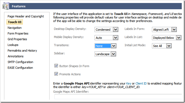Click the Transitions label
This screenshot has height=103, width=185.
[x=61, y=45]
